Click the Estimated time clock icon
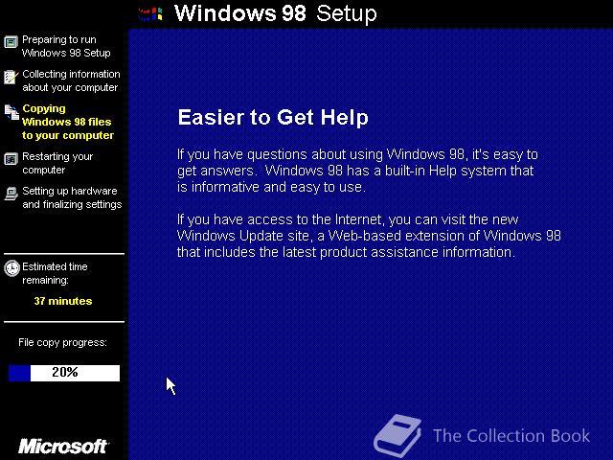Image resolution: width=613 pixels, height=460 pixels. click(11, 268)
